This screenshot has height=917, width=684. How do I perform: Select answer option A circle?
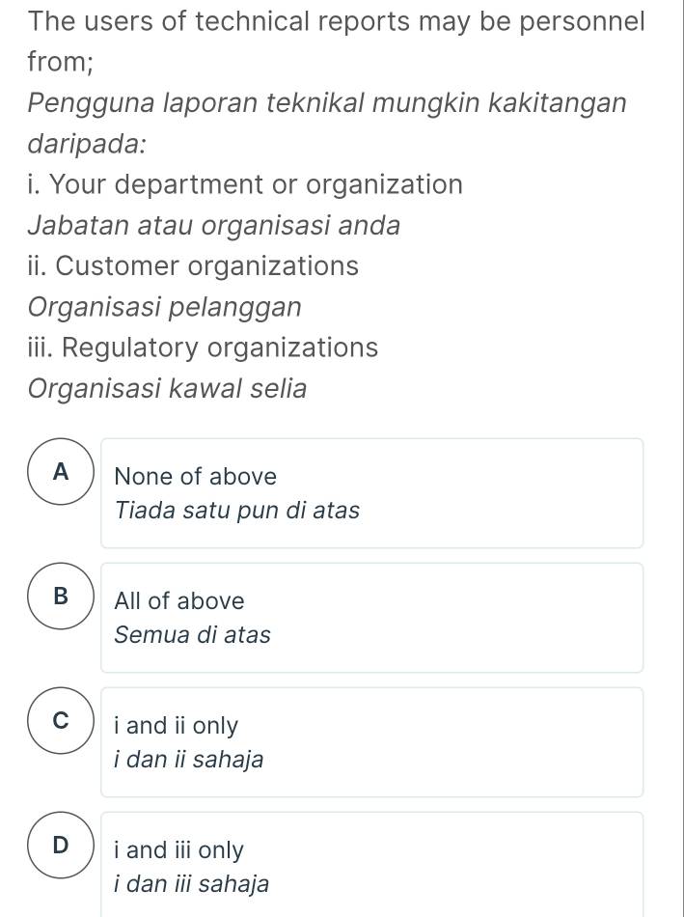coord(60,472)
